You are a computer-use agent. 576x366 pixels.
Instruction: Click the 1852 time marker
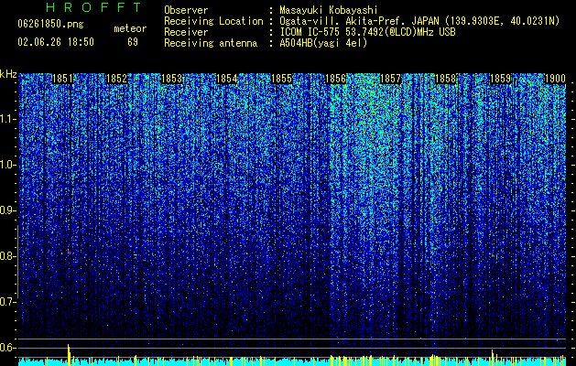pyautogui.click(x=117, y=79)
